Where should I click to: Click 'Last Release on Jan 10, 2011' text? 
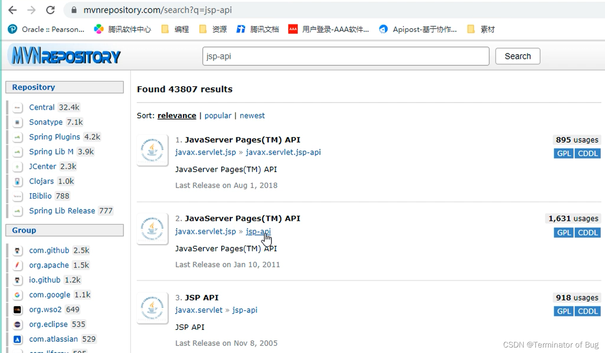[228, 265]
